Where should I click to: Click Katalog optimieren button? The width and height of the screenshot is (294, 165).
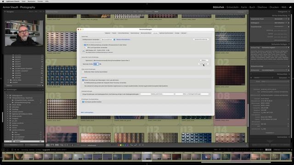pyautogui.click(x=157, y=94)
